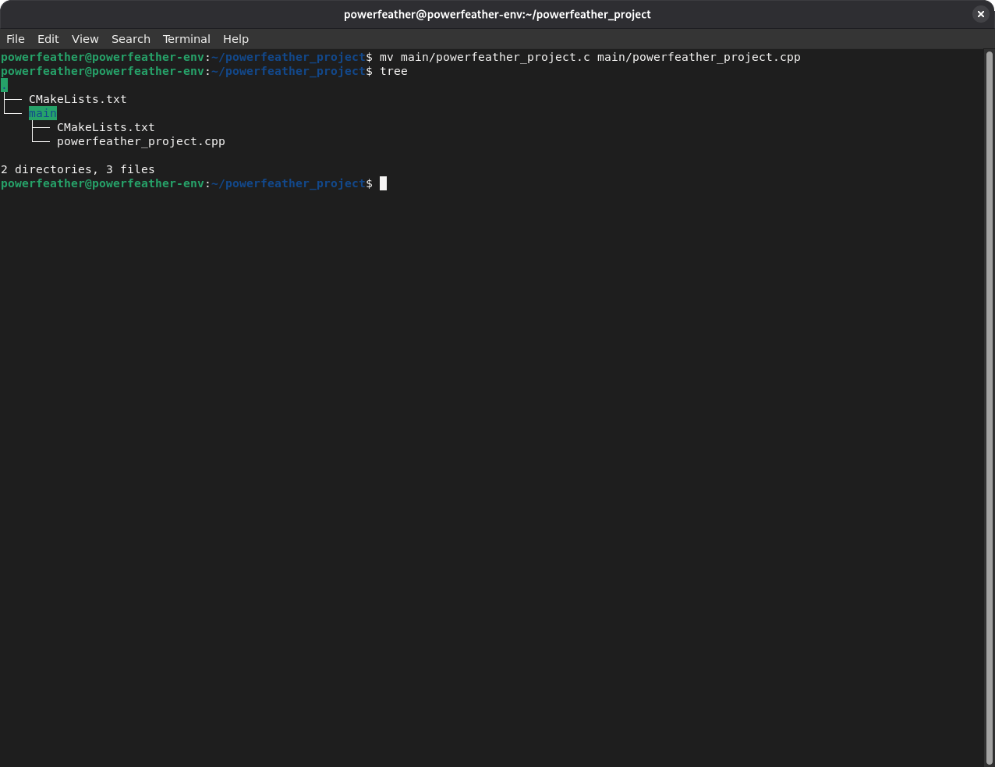Click the vertical scrollbar of the terminal
Screen dimensions: 995x767
coord(989,408)
